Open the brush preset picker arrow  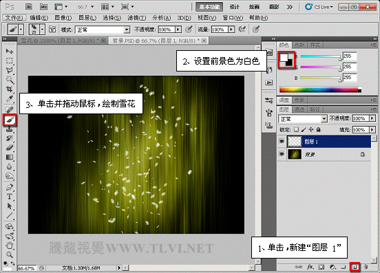coord(43,30)
